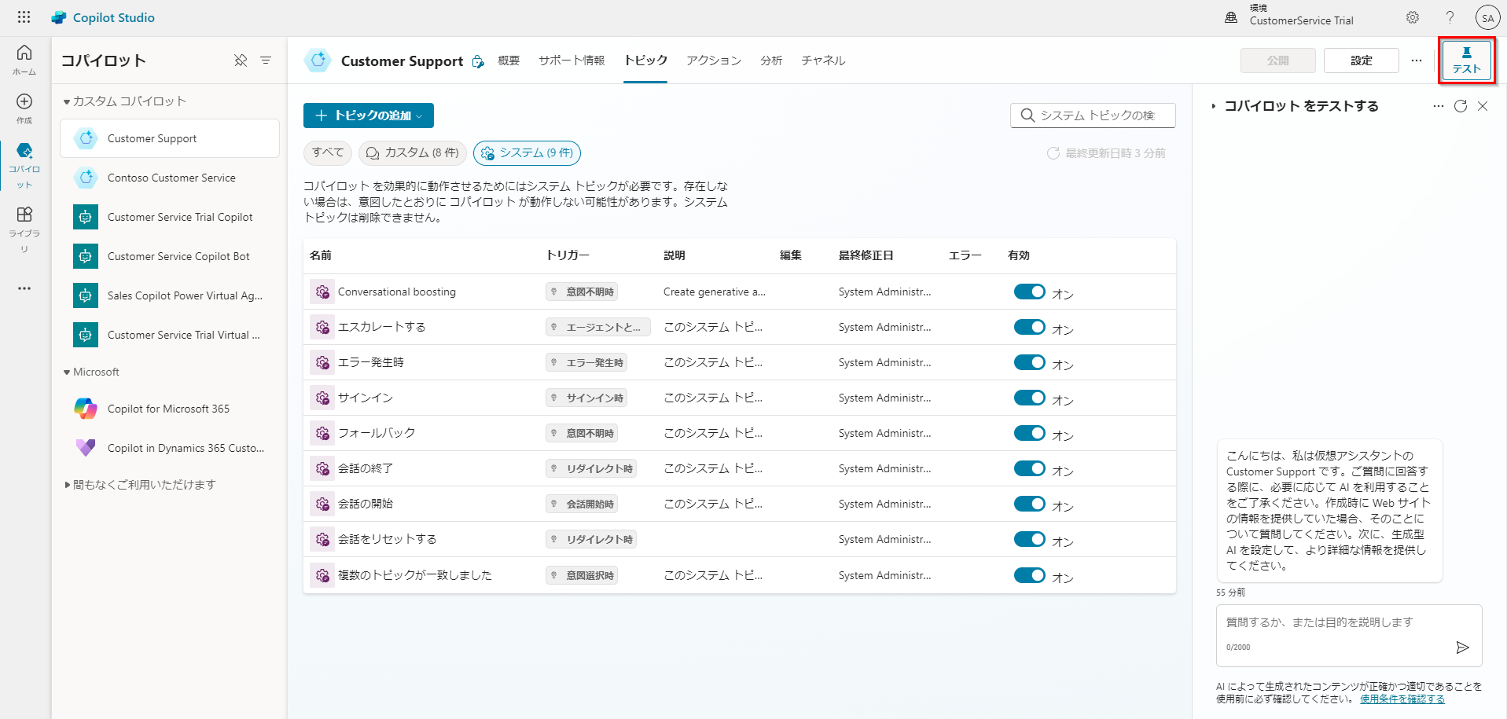
Task: Click the テスト button
Action: [x=1466, y=60]
